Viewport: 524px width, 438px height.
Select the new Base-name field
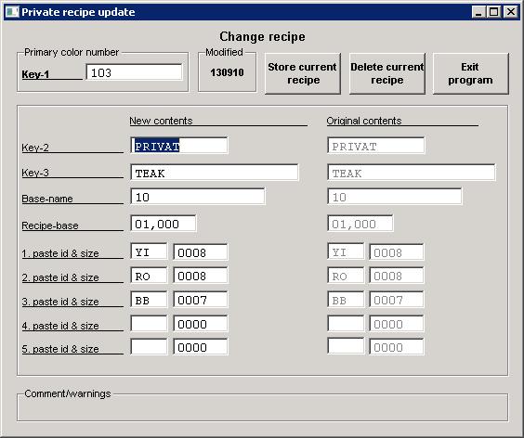tap(198, 197)
